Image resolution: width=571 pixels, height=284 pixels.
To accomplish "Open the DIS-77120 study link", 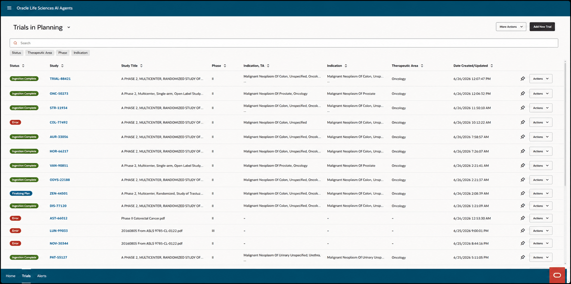I will pos(58,206).
